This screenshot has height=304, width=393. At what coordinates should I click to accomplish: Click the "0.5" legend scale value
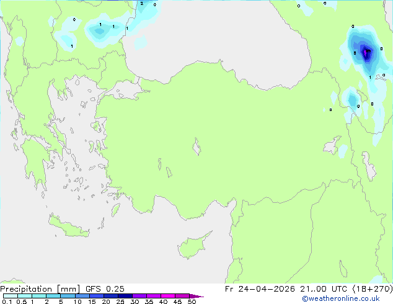21,302
